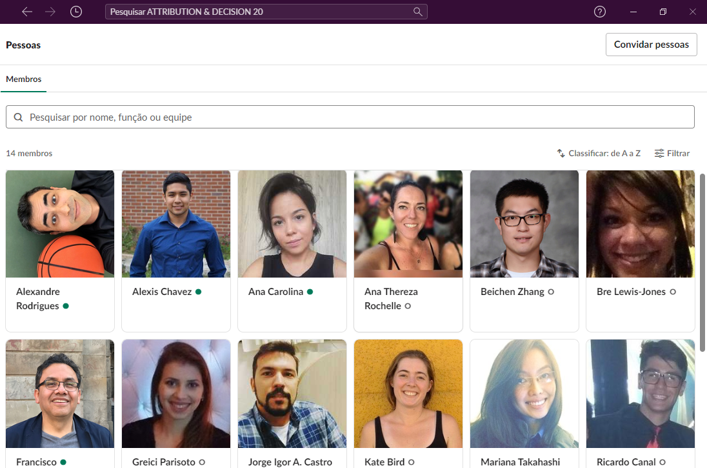Open Ricardo Canal profile photo
Screen dimensions: 707x468
point(641,394)
